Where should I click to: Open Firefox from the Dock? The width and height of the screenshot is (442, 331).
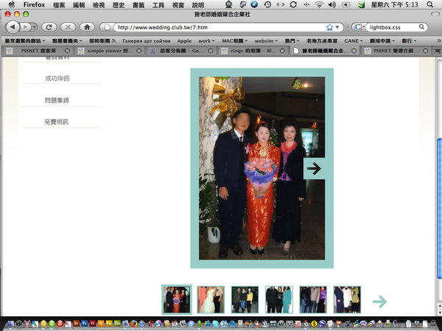[x=133, y=324]
